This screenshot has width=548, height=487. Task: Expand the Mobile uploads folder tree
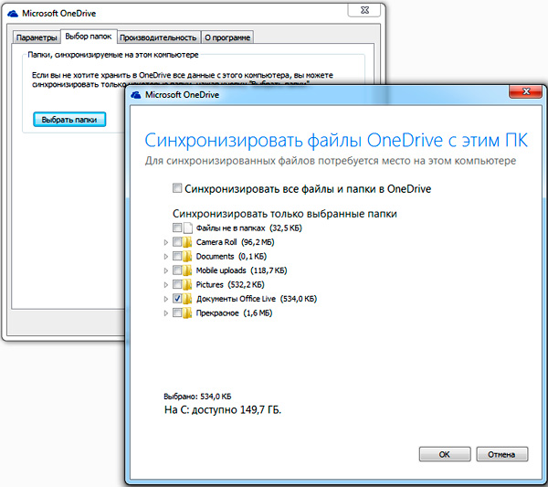[x=165, y=270]
